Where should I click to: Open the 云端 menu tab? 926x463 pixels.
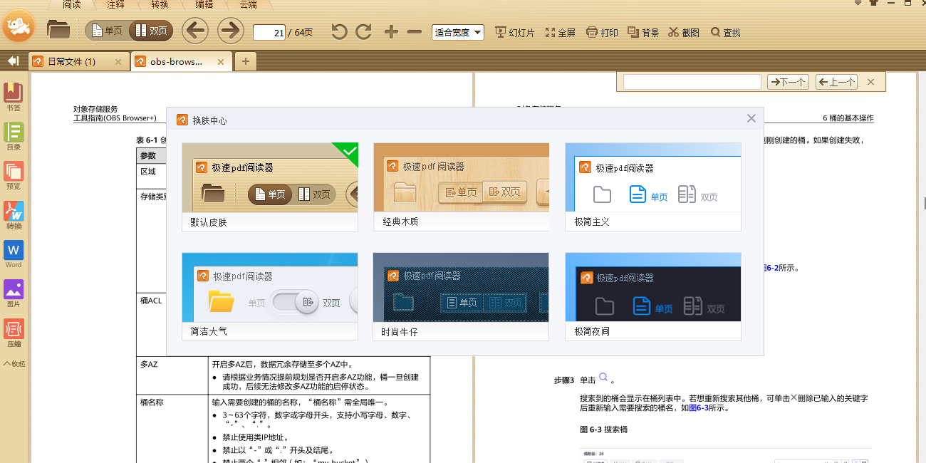[248, 4]
